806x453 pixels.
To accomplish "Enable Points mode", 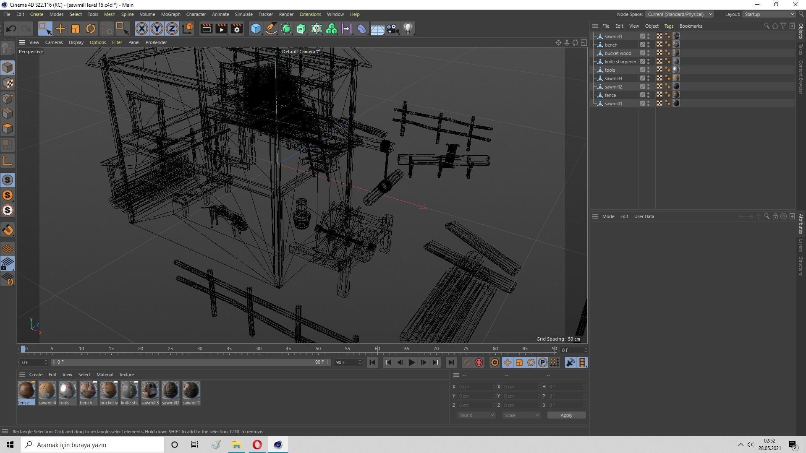I will [8, 99].
